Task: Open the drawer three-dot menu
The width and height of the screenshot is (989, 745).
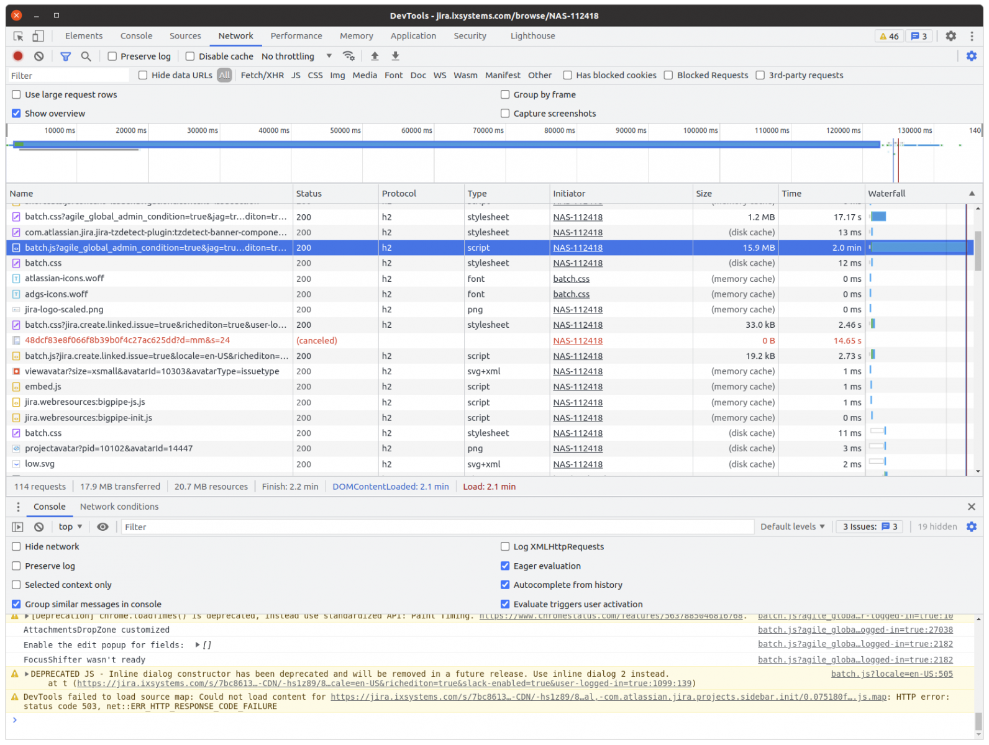Action: pos(18,507)
